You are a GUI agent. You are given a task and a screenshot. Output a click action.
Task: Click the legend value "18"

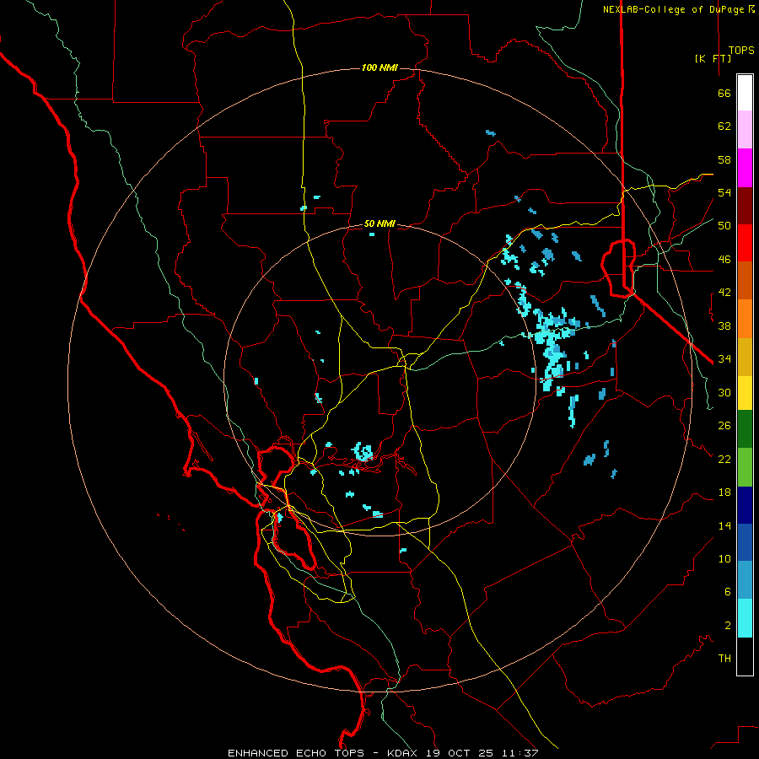pos(724,493)
